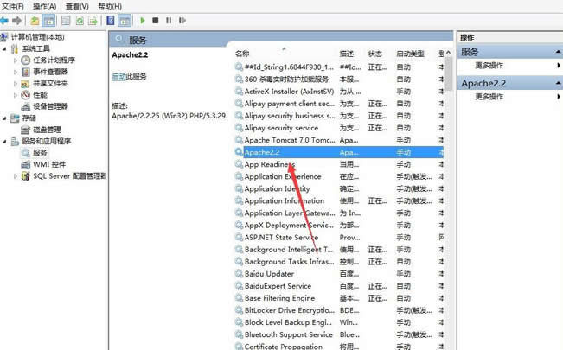Click the 启动 link to start this service
This screenshot has width=563, height=350.
[x=118, y=76]
